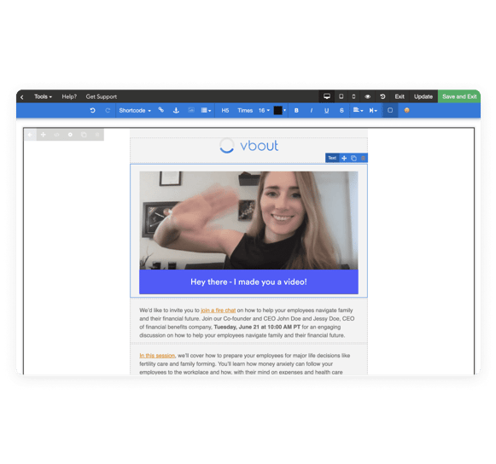Duplicate the selected text block

tap(353, 158)
